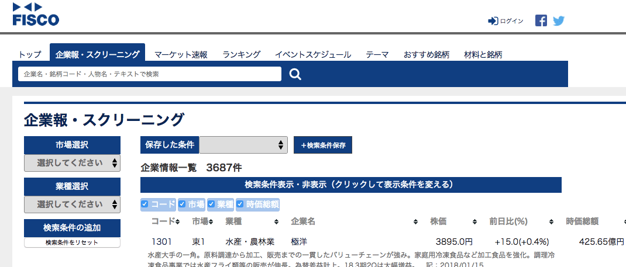The width and height of the screenshot is (626, 267).
Task: Uncheck the コード checkbox
Action: [145, 204]
